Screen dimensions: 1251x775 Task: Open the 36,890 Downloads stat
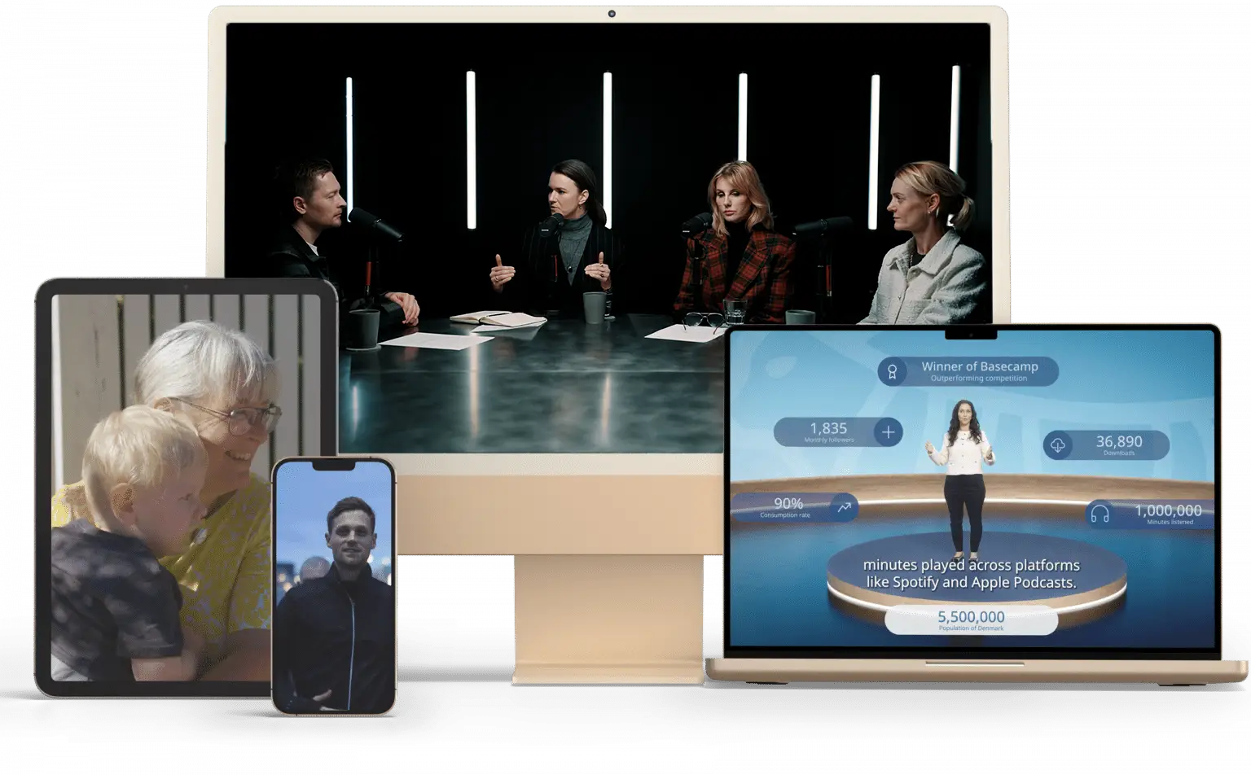[1106, 445]
